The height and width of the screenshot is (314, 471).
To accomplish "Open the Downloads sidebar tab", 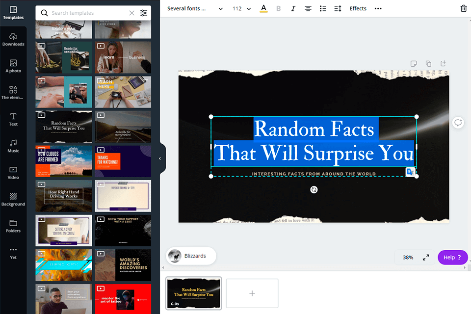I will [13, 39].
